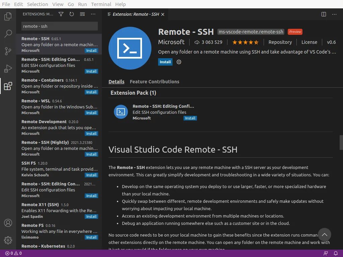
Task: Install Remote FS extension
Action: point(91,237)
